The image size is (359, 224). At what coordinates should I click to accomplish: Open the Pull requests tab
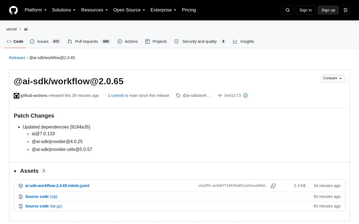coord(89,41)
